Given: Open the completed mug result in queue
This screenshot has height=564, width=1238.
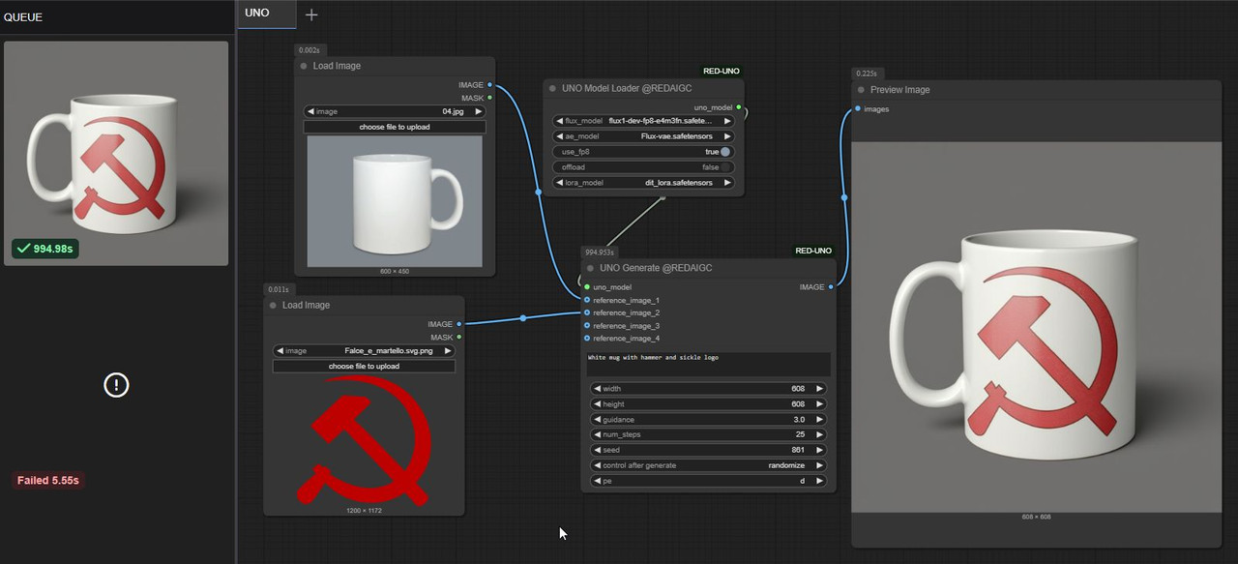Looking at the screenshot, I should coord(116,153).
